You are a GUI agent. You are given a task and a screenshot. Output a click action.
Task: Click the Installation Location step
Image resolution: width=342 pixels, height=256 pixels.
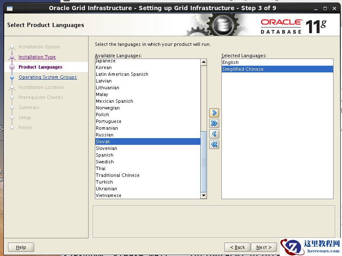pyautogui.click(x=41, y=87)
